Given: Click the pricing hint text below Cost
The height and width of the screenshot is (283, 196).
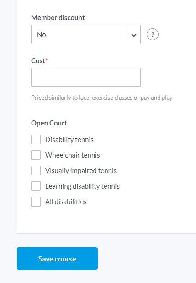Looking at the screenshot, I should [x=102, y=98].
